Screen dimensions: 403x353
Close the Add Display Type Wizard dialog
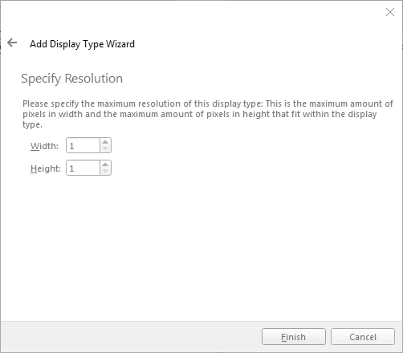390,12
